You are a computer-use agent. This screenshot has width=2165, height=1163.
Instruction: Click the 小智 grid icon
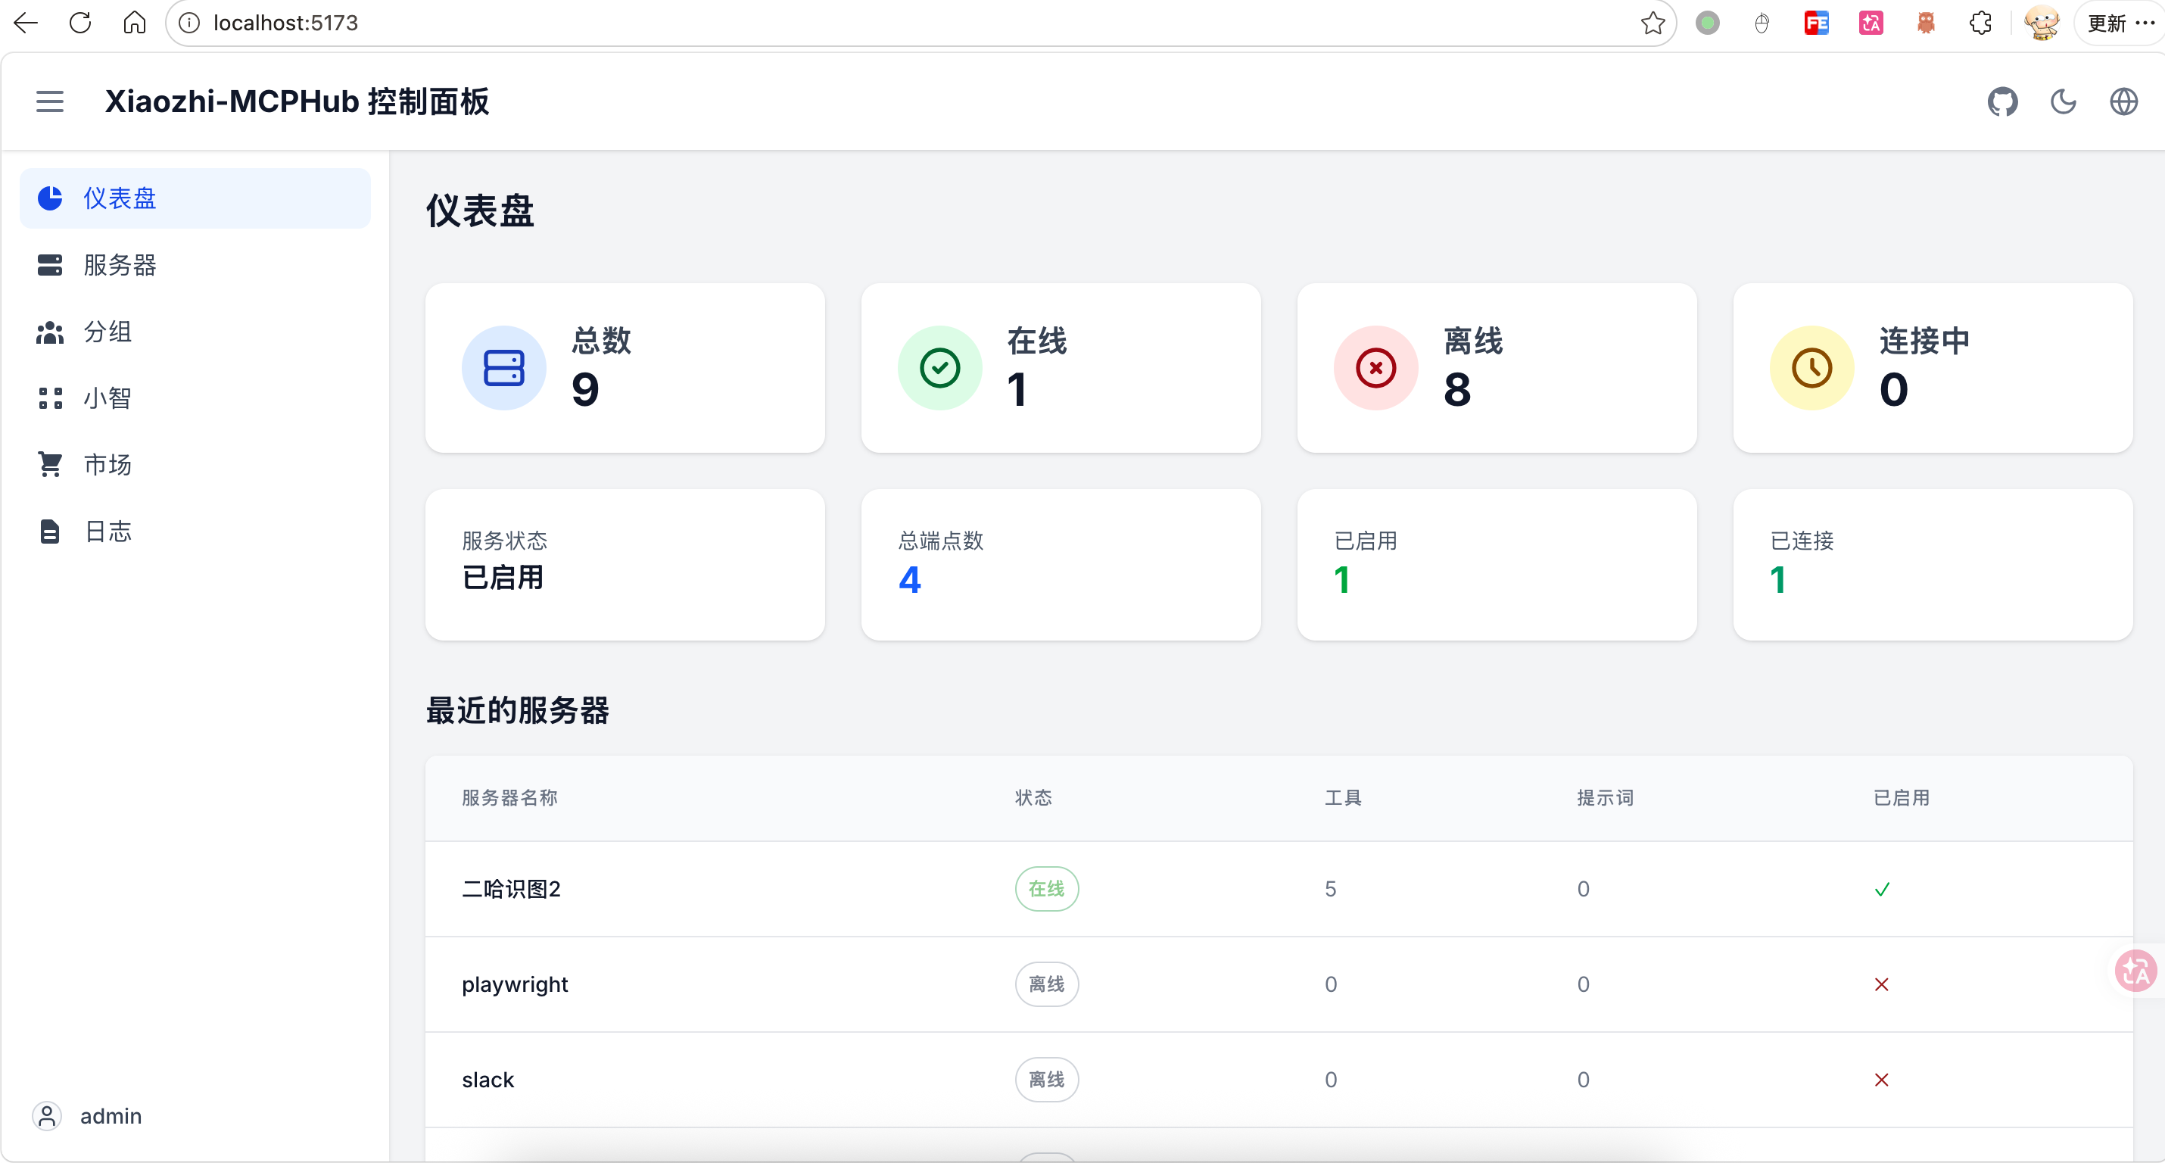point(50,398)
